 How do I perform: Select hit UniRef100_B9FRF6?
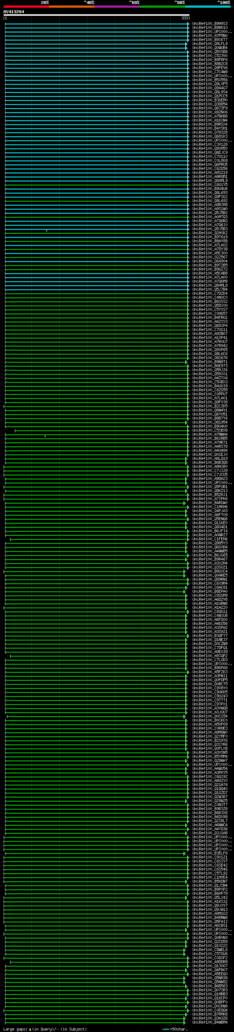tap(210, 60)
